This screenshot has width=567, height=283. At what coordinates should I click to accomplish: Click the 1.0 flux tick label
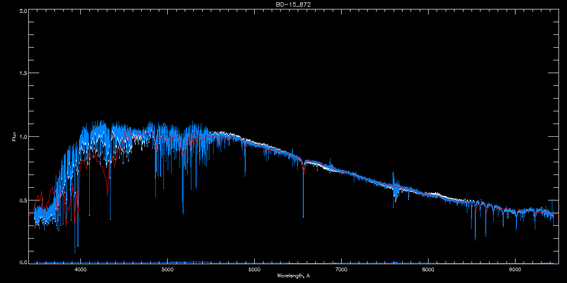click(x=23, y=137)
